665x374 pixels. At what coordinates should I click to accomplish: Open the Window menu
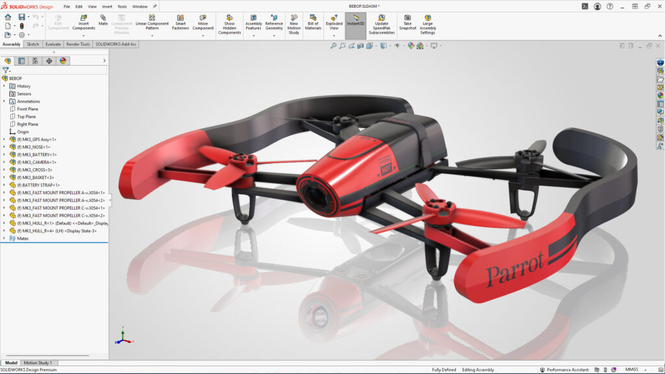pos(140,6)
